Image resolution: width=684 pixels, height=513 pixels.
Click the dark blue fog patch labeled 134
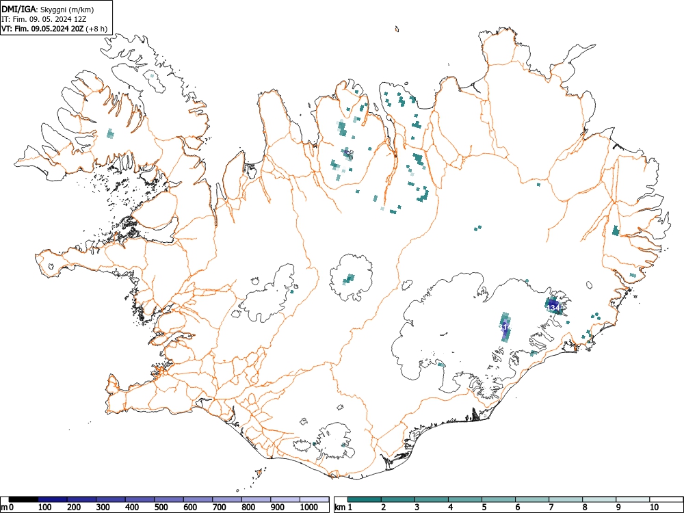point(553,304)
